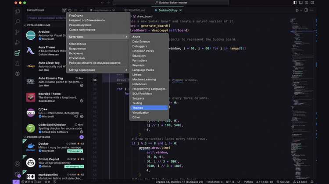The width and height of the screenshot is (329, 184).
Task: Switch to the README.md tab
Action: [135, 10]
